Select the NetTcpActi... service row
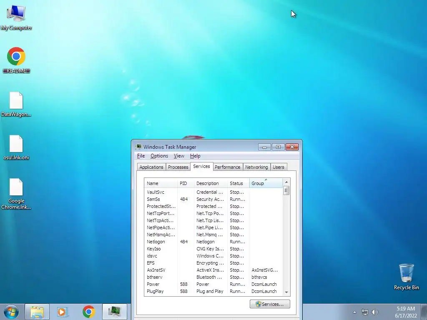Viewport: 427px width, 320px height. pos(213,220)
